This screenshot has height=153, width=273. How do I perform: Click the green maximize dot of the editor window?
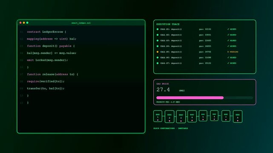[x=27, y=23]
